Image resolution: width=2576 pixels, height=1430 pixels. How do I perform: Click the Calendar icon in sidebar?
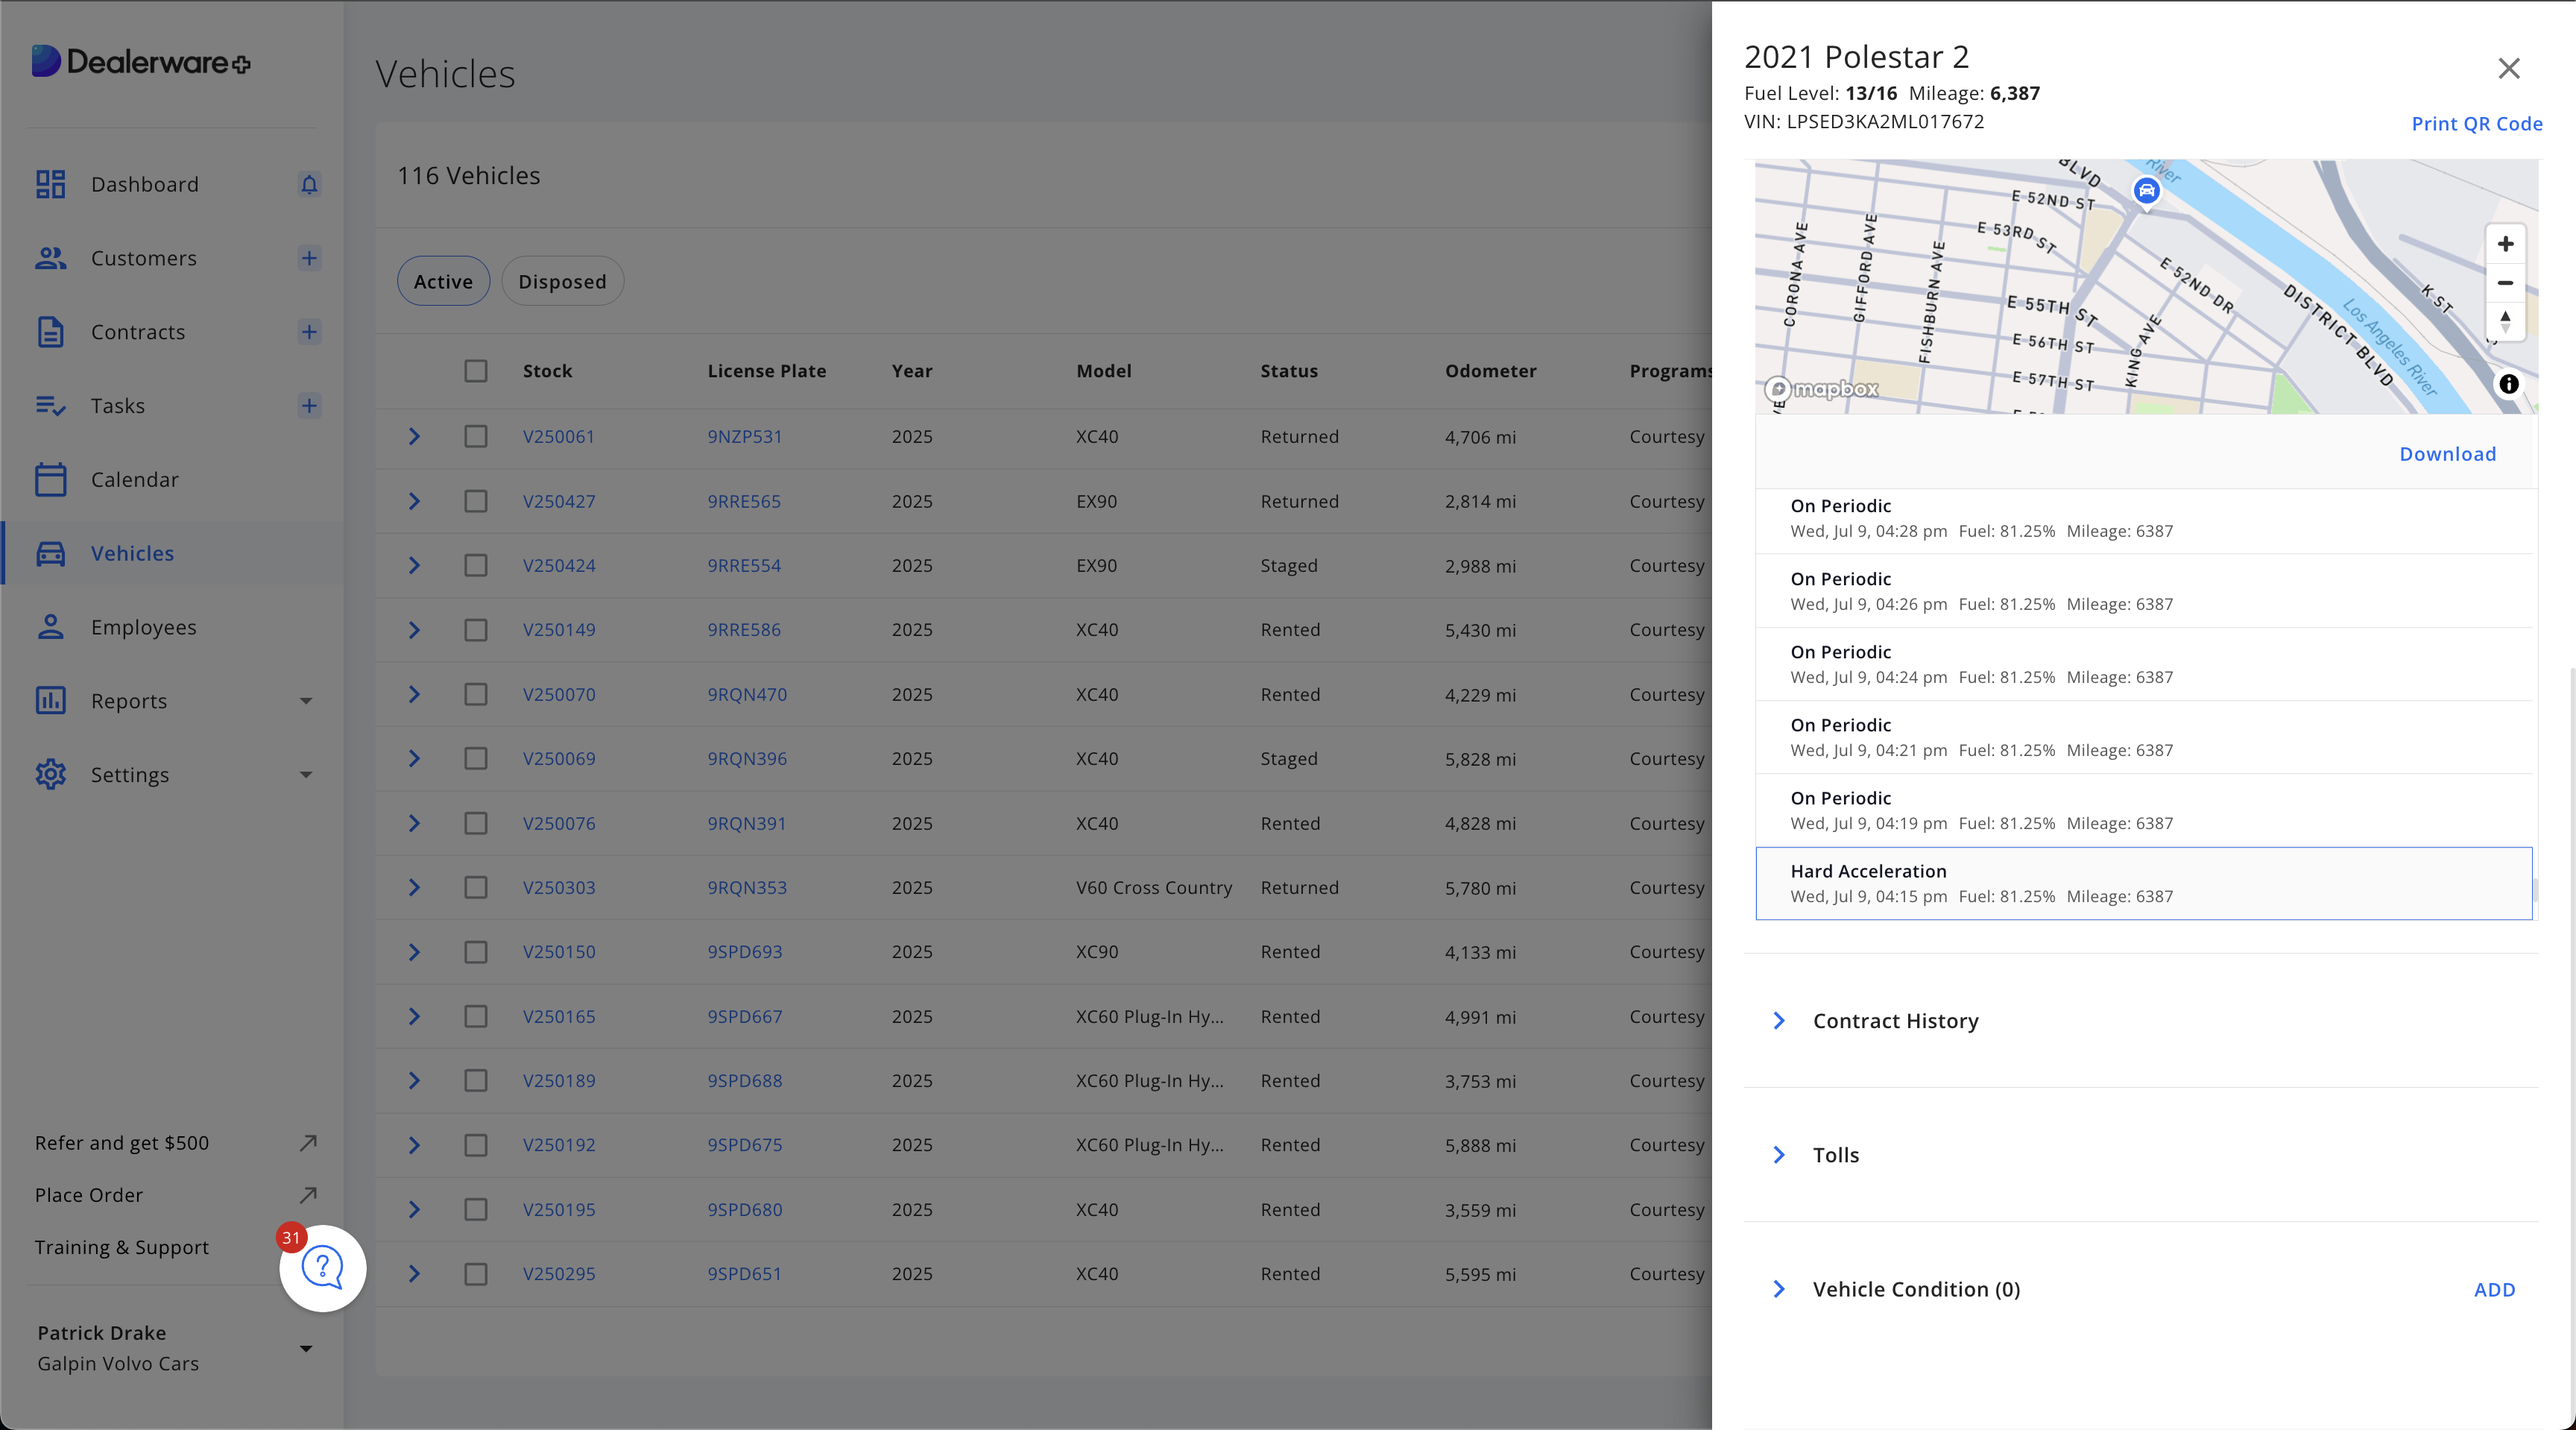pos(51,479)
